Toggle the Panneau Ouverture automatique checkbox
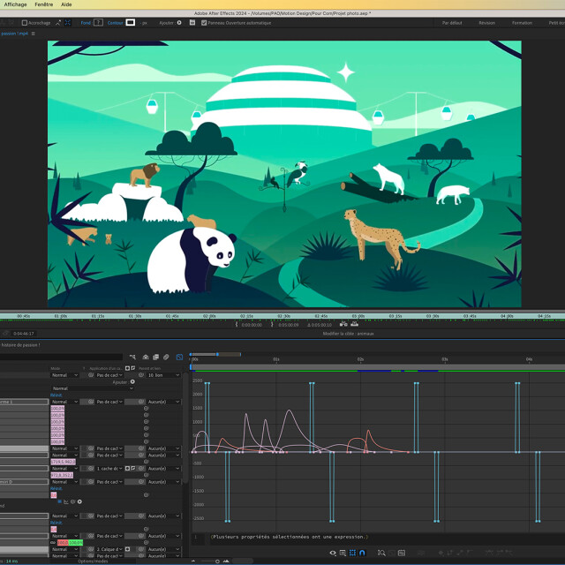 tap(204, 22)
